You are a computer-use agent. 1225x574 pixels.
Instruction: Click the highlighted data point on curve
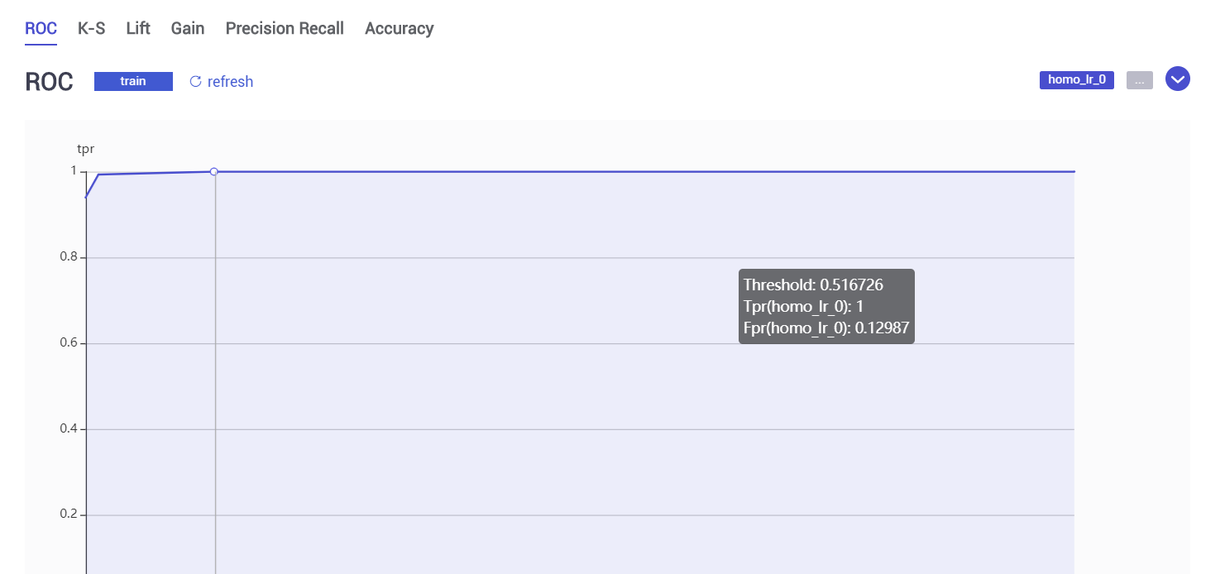point(213,171)
